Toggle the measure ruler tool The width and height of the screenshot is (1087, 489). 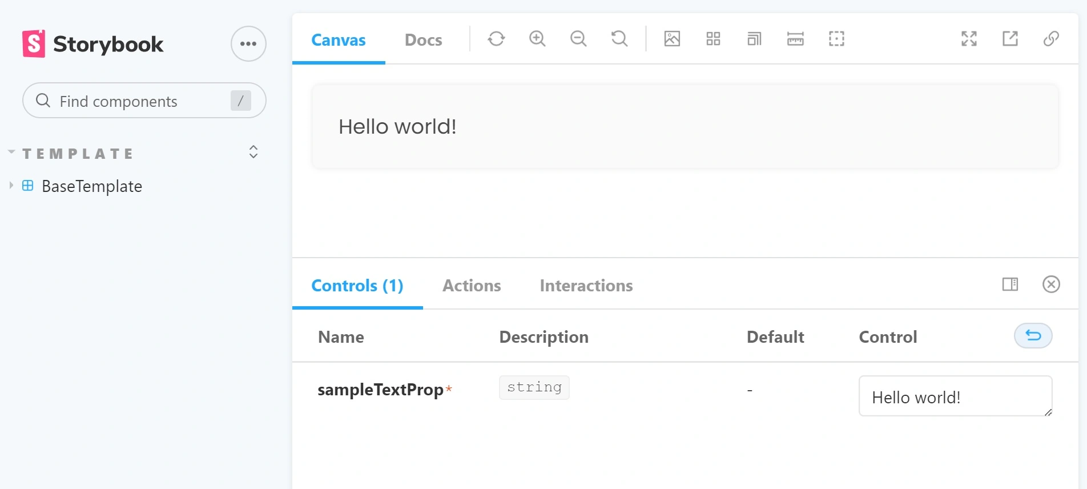click(795, 39)
